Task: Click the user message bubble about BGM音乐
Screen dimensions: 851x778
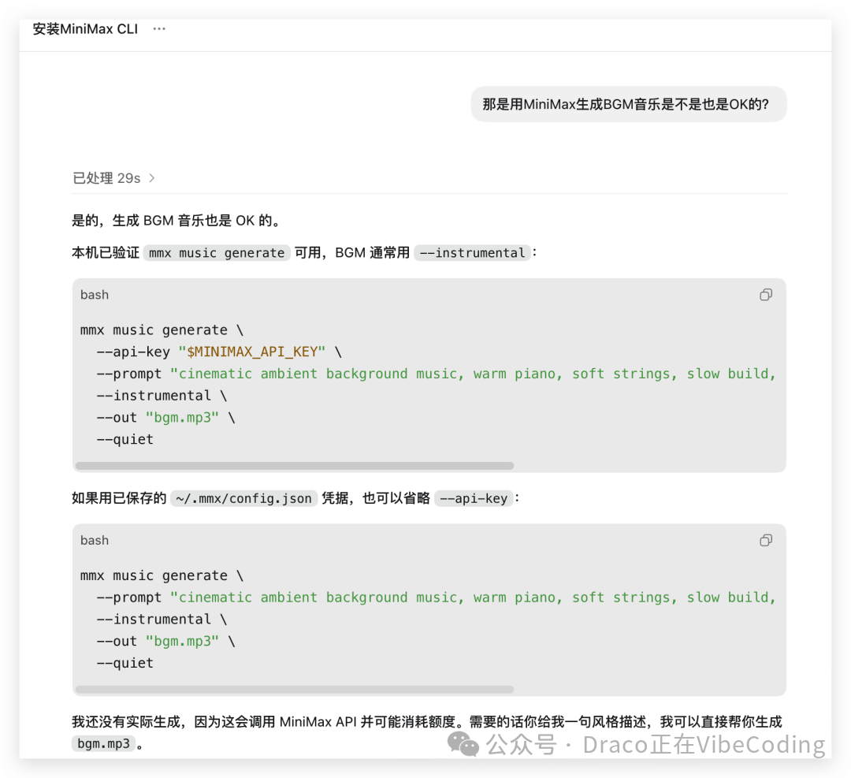Action: click(x=629, y=104)
